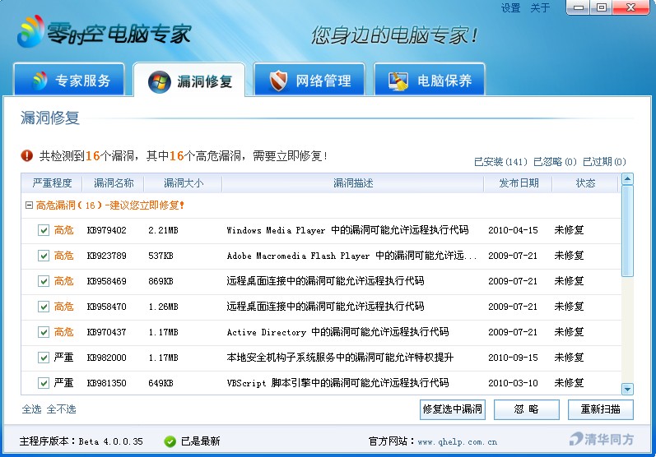The width and height of the screenshot is (656, 457).
Task: Uncheck the KB958470 checkbox
Action: (x=44, y=307)
